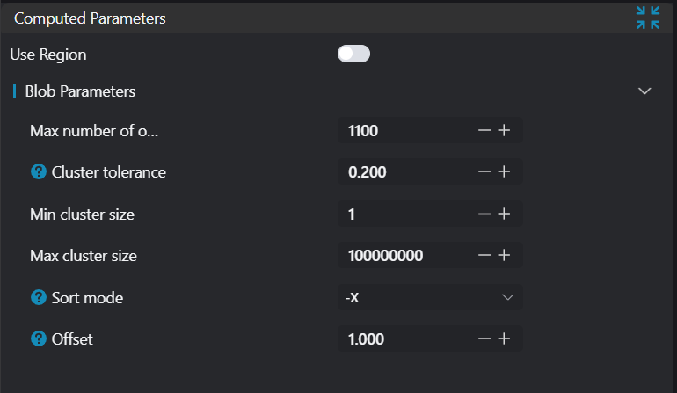Increase the Cluster tolerance value
The image size is (677, 393).
[505, 172]
